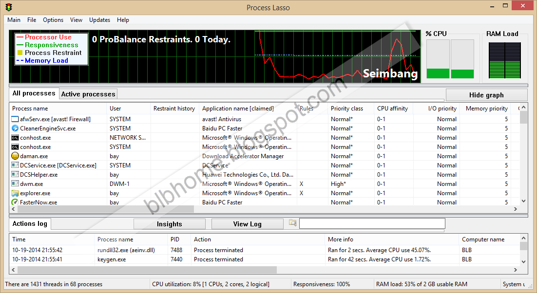Sort by Process name column header
The height and width of the screenshot is (293, 537).
point(58,109)
